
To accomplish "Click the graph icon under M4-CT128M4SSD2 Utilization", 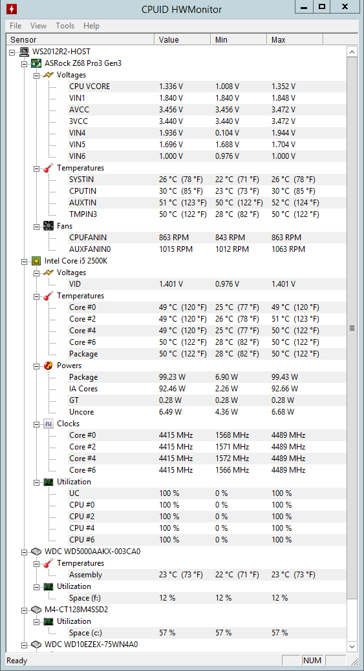I will tap(48, 621).
